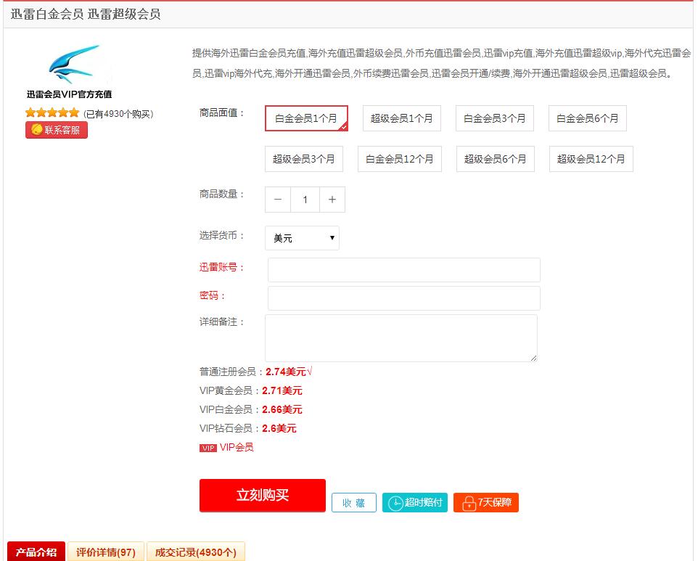Click 已有4930个购买 text
Image resolution: width=698 pixels, height=561 pixels.
click(118, 114)
